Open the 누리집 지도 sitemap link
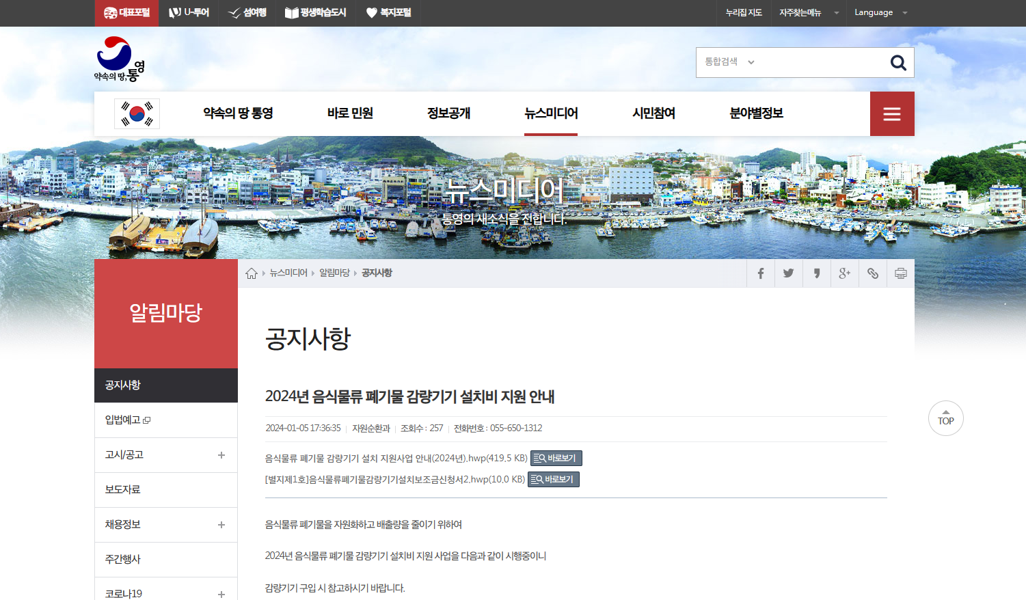This screenshot has width=1026, height=600. [x=744, y=13]
